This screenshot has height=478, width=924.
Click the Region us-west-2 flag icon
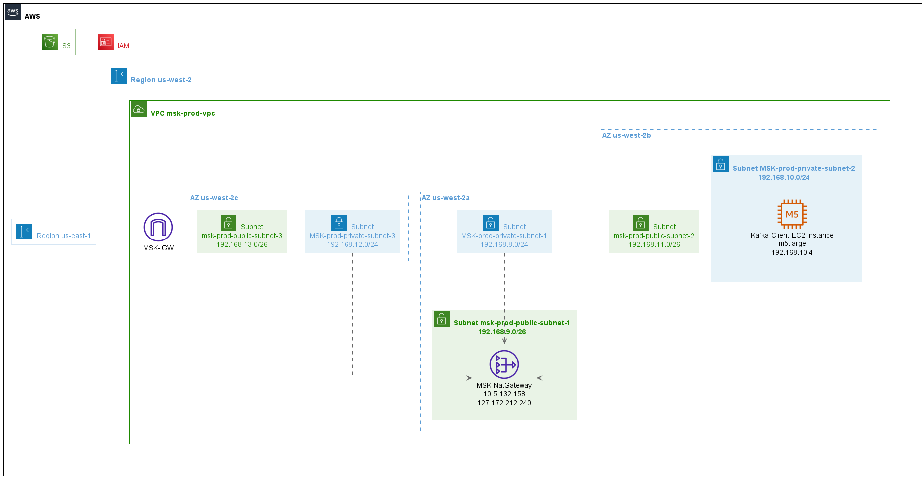click(119, 76)
